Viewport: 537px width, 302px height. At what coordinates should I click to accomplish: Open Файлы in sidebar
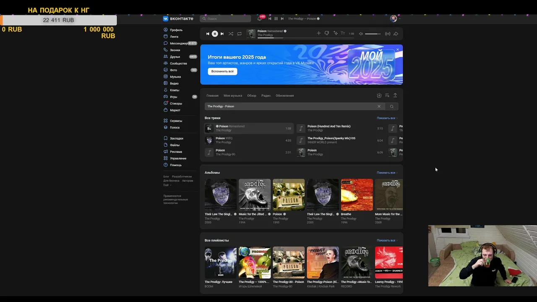coord(172,145)
